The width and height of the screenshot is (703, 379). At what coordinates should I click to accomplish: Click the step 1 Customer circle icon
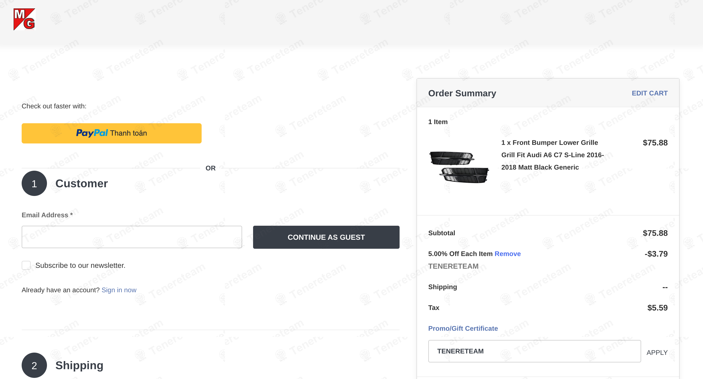(x=34, y=183)
